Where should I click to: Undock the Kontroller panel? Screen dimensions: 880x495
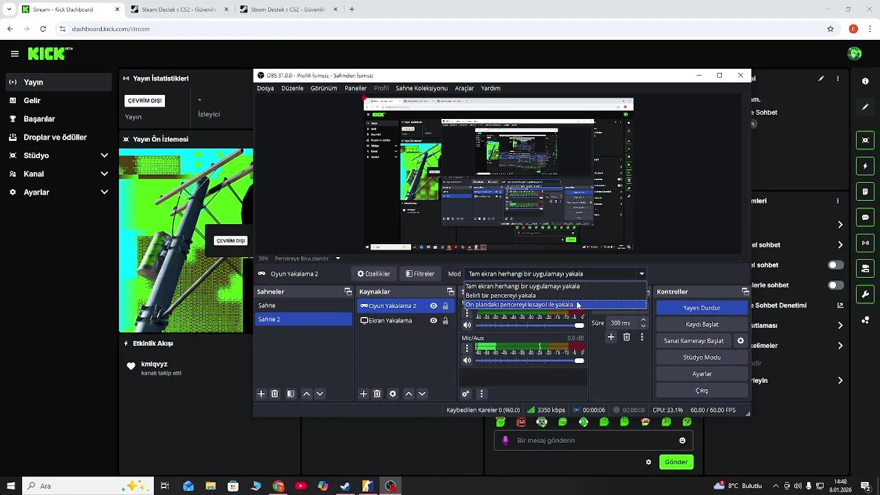click(x=745, y=291)
